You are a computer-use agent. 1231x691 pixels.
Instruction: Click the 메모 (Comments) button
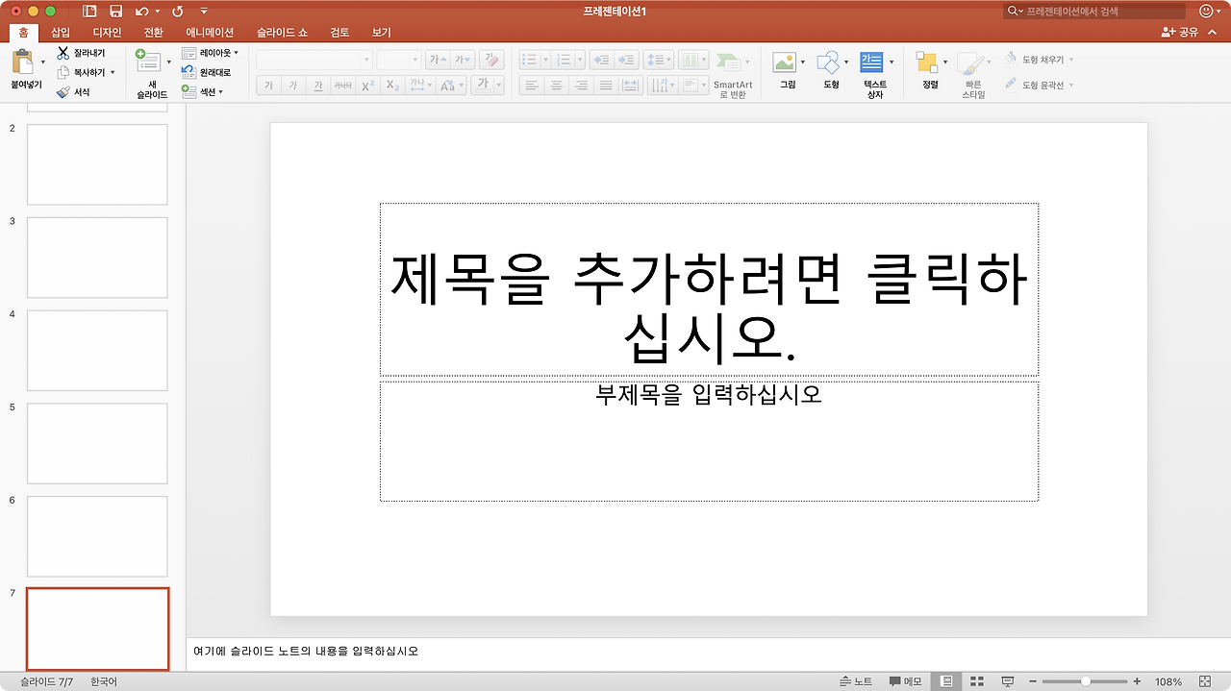pos(905,681)
